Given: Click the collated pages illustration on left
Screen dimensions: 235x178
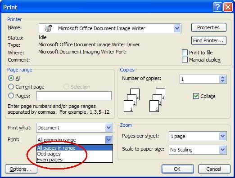Looking at the screenshot, I should click(131, 100).
